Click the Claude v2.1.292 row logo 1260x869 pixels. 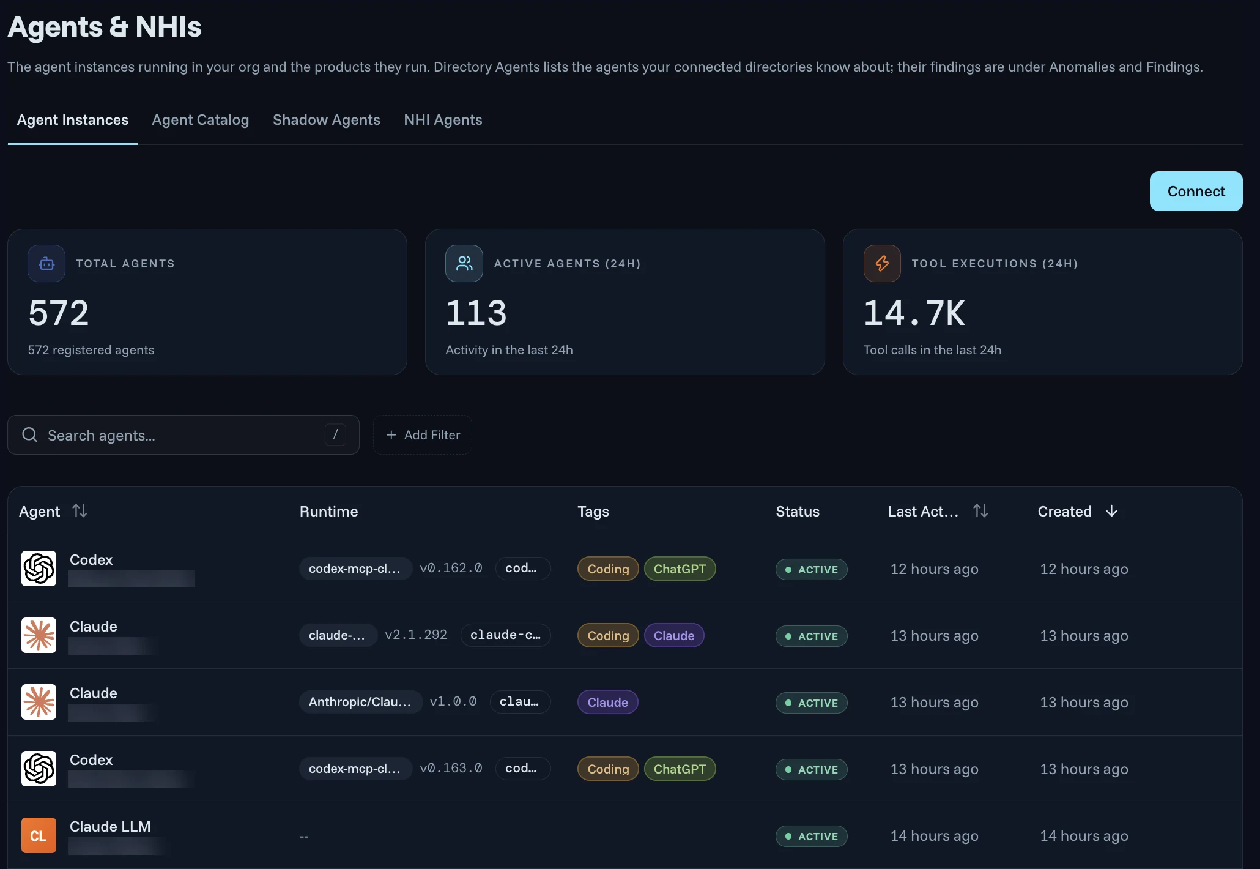pyautogui.click(x=39, y=635)
